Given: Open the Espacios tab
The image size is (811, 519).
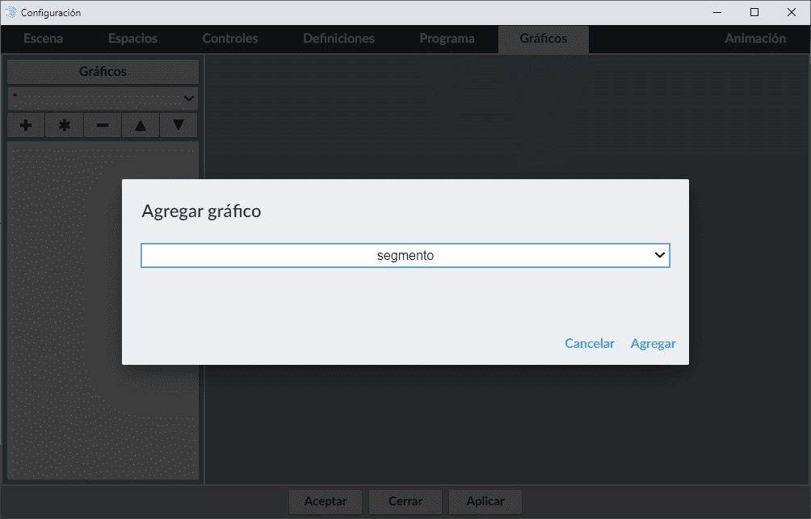Looking at the screenshot, I should pyautogui.click(x=132, y=39).
